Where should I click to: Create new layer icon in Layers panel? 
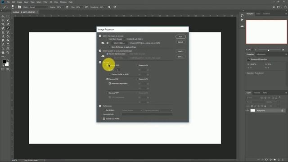[x=279, y=160]
